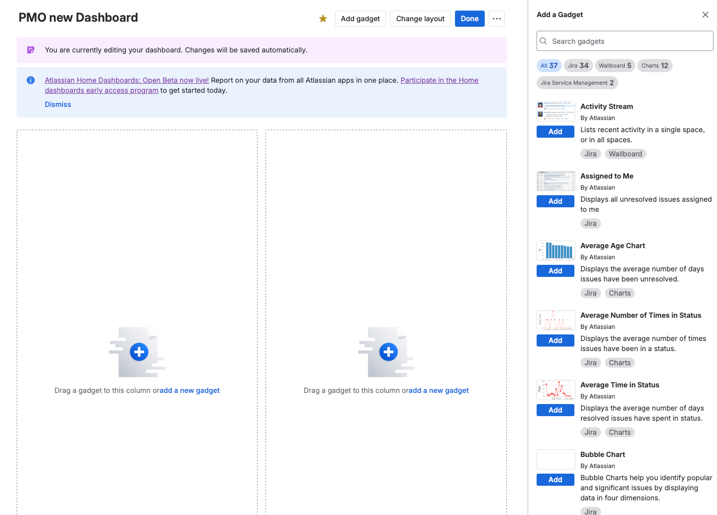Toggle the Jira Service Management filter
Image resolution: width=717 pixels, height=515 pixels.
point(577,83)
